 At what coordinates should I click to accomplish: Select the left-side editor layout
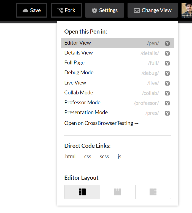point(82,192)
